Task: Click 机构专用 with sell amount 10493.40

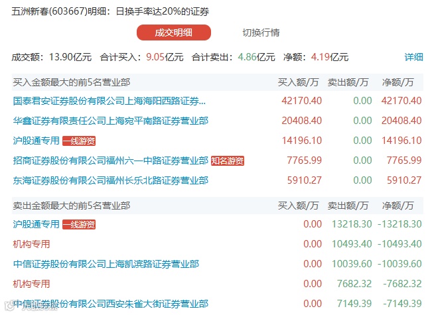Action: [x=31, y=244]
